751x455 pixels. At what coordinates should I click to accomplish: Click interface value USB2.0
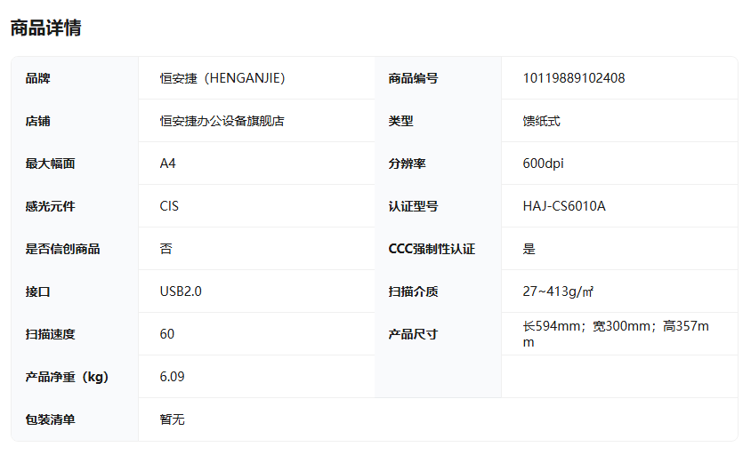181,291
